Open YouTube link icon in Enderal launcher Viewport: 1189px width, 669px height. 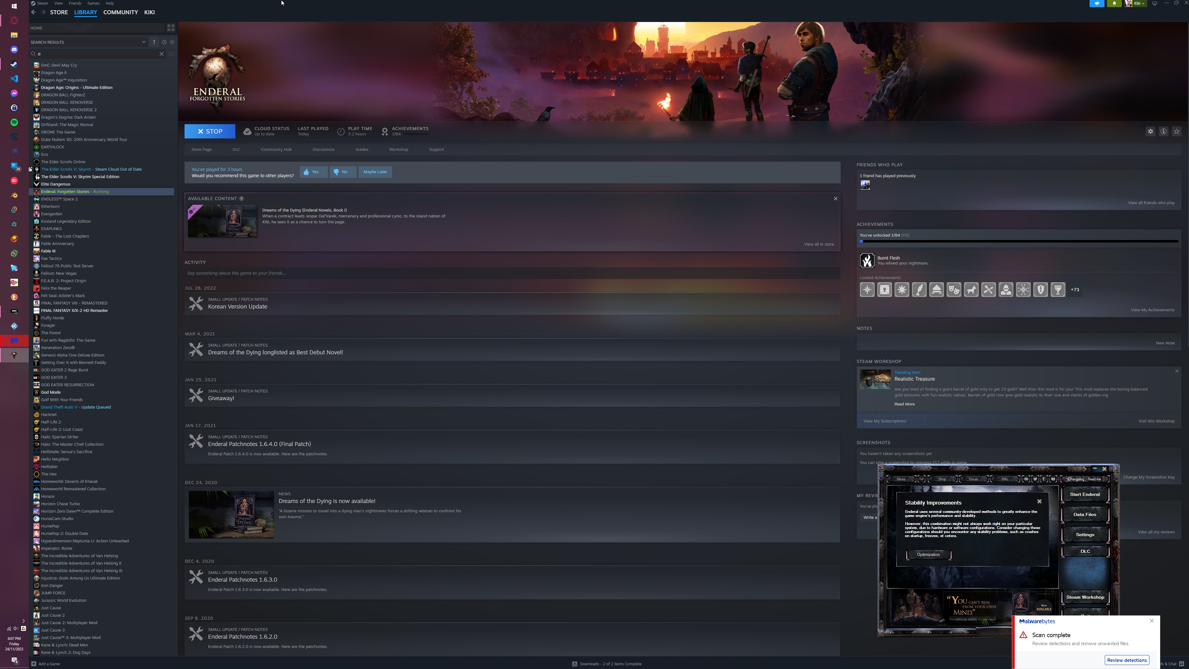click(x=1053, y=479)
